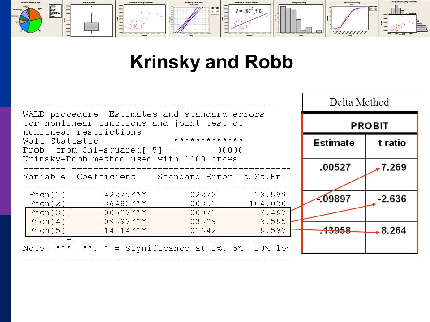Click the Standard Error column heading
This screenshot has height=322, width=430.
[x=195, y=177]
